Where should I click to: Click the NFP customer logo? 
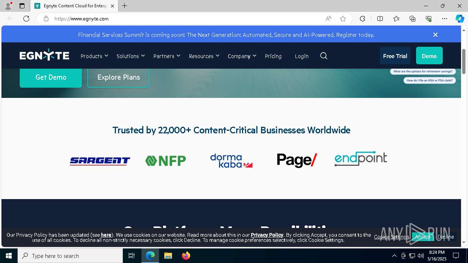coord(166,160)
